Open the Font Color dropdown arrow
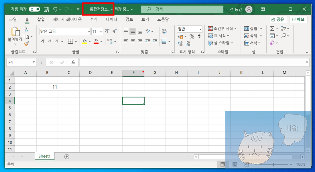Image resolution: width=315 pixels, height=172 pixels. pos(101,42)
